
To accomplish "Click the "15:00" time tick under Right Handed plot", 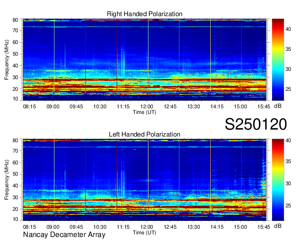I will (x=240, y=107).
